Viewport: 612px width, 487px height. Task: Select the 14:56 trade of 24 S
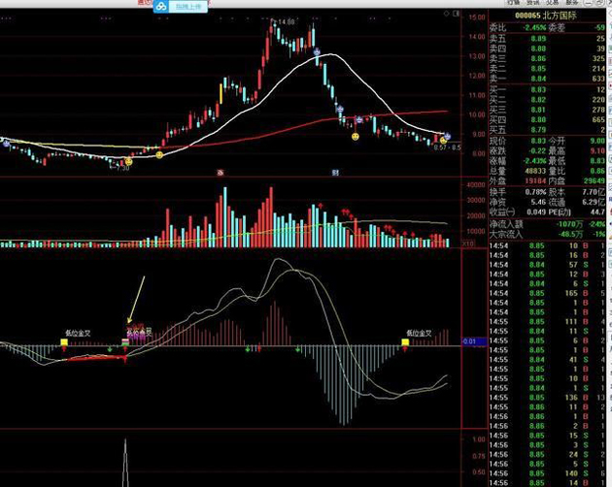547,454
